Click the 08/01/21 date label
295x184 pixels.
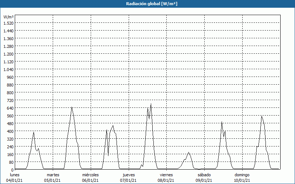pyautogui.click(x=166, y=180)
